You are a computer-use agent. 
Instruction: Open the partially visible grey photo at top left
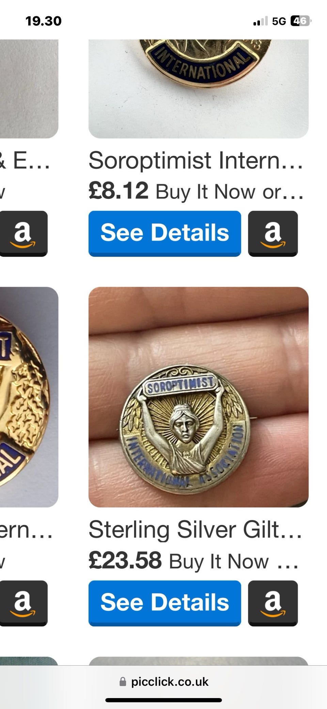tap(29, 89)
